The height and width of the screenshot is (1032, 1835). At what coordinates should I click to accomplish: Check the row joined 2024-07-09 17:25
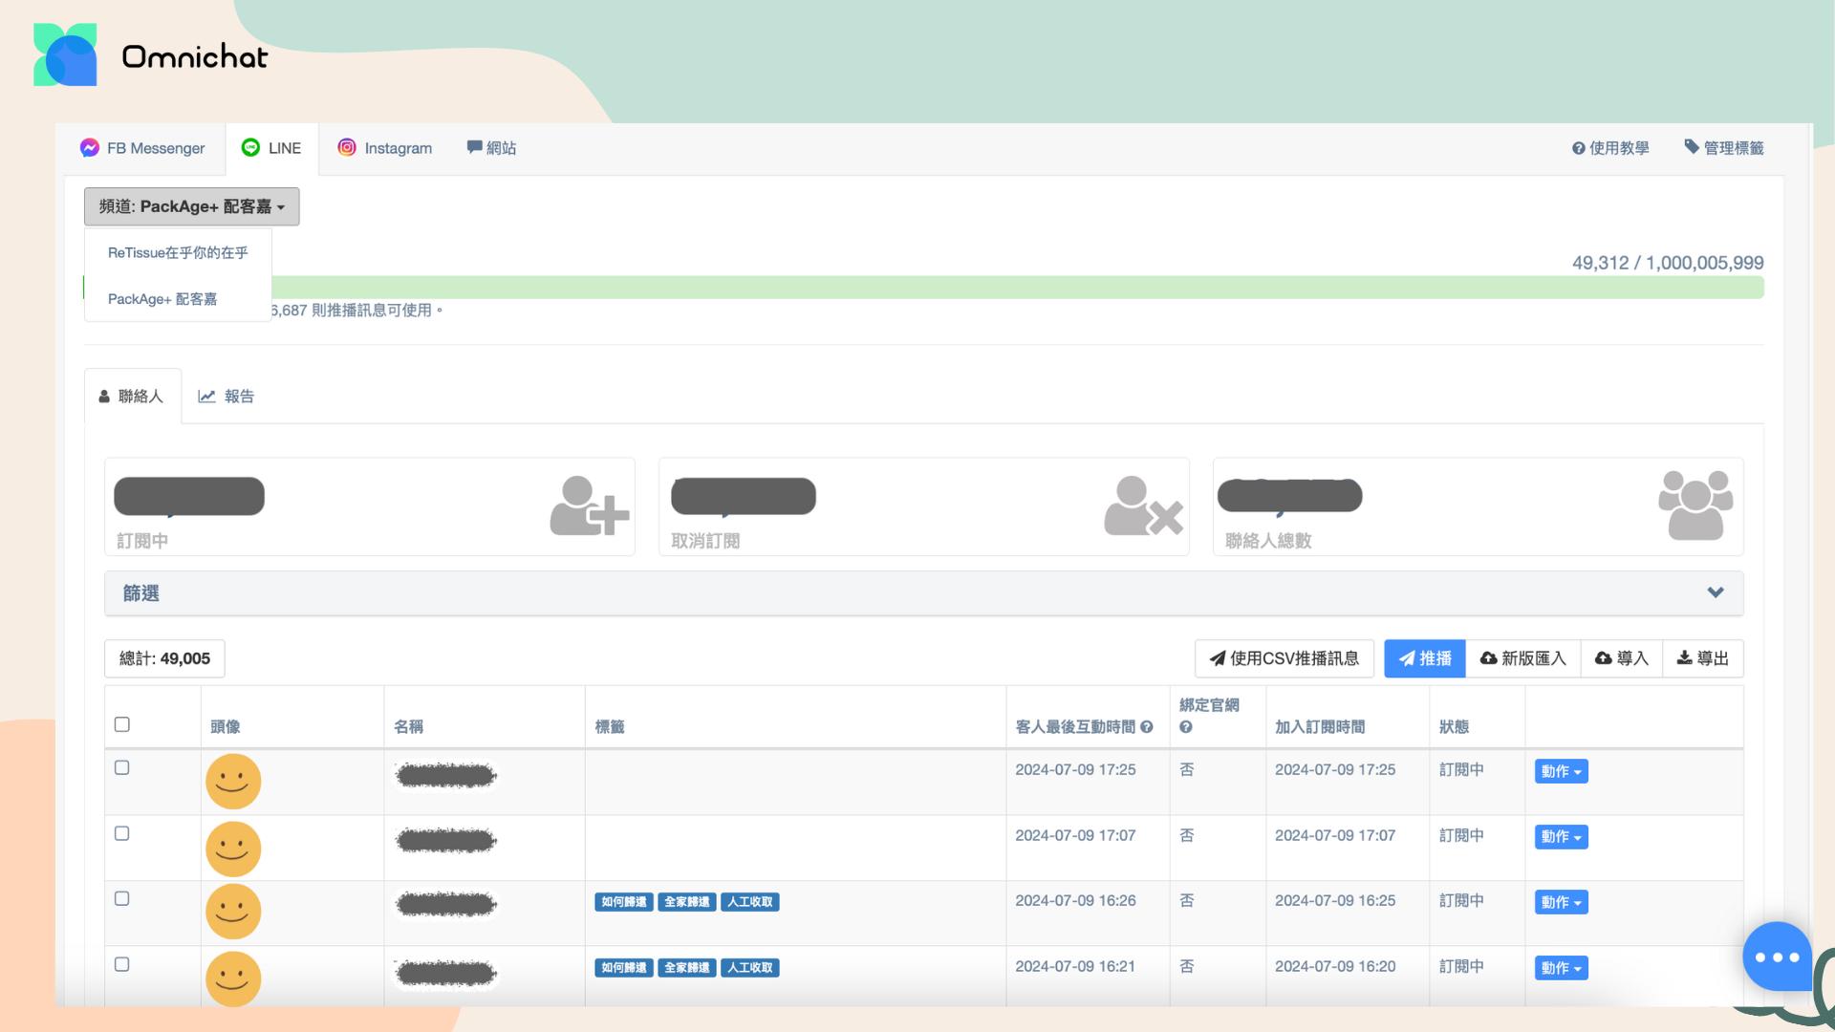[x=122, y=767]
